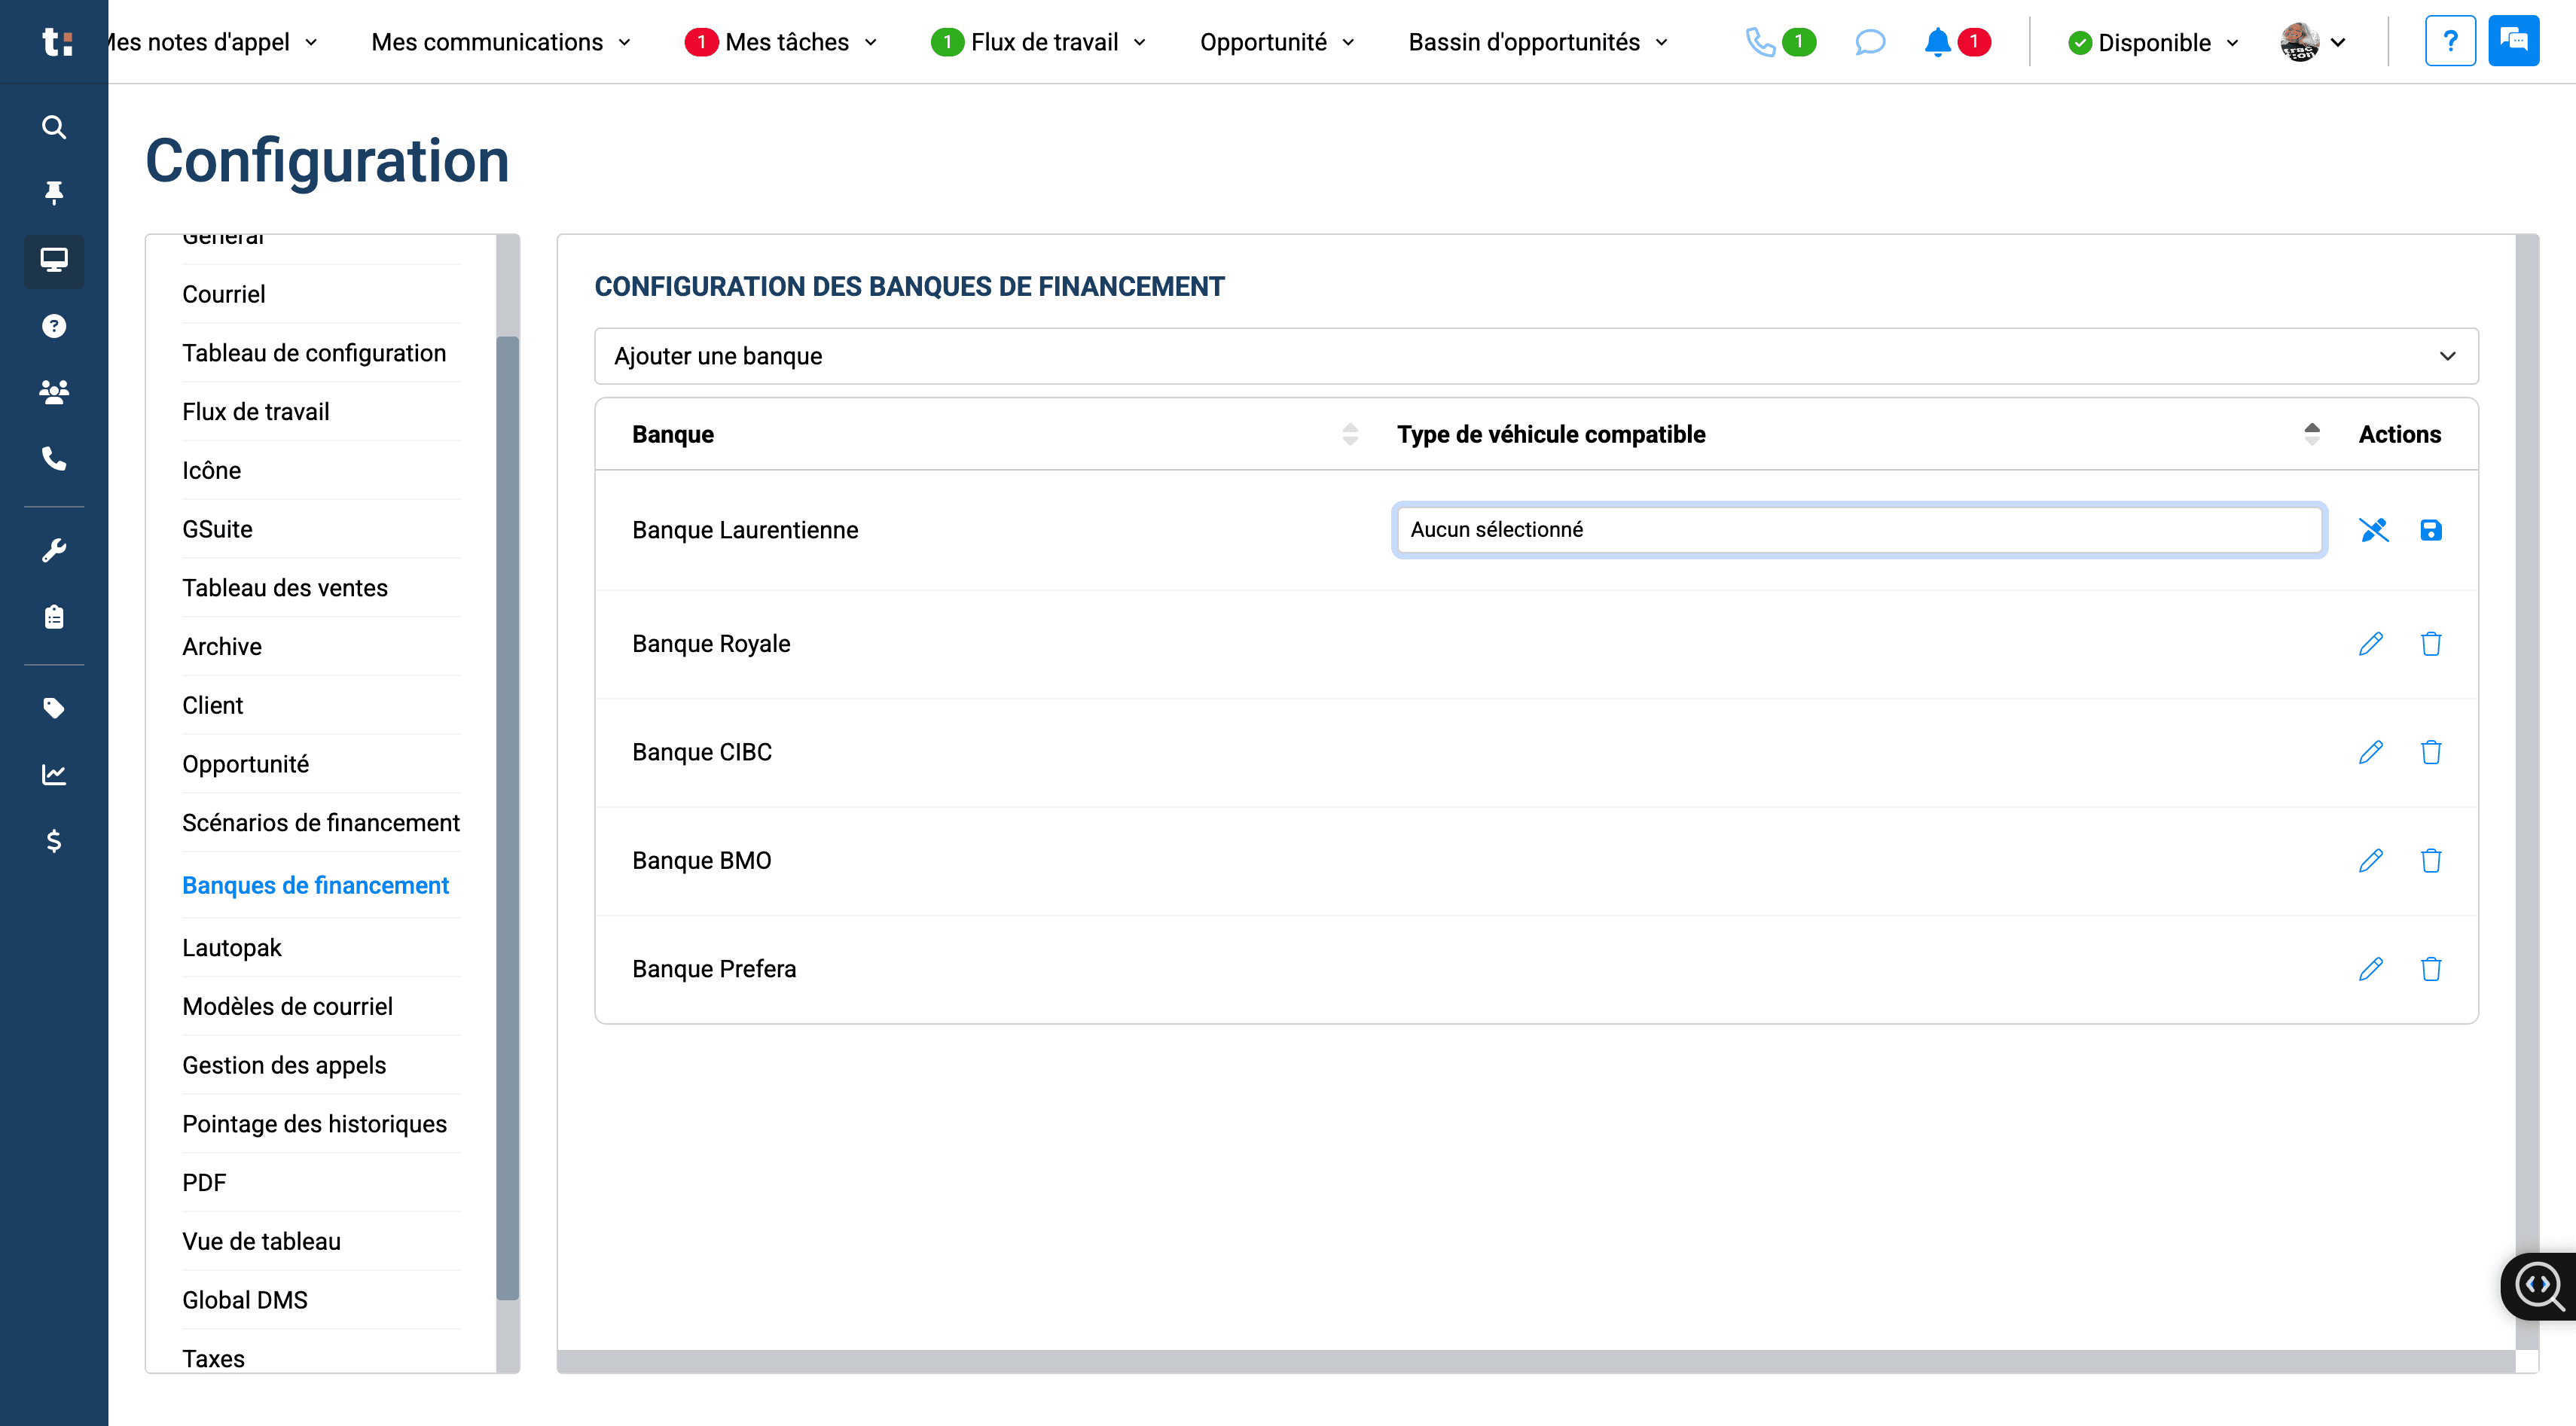This screenshot has height=1426, width=2576.
Task: Click the price tag sidebar icon
Action: [54, 708]
